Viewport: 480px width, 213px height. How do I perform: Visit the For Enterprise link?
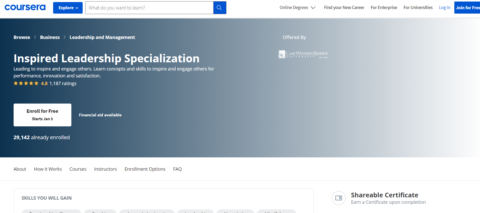tap(384, 7)
